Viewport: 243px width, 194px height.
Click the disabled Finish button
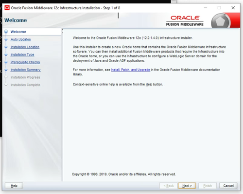pos(208,186)
